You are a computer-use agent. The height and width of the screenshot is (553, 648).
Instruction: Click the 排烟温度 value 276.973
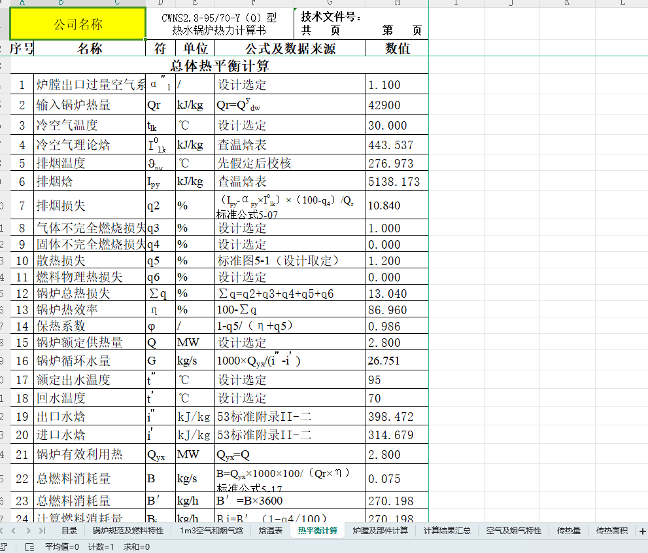coord(398,163)
